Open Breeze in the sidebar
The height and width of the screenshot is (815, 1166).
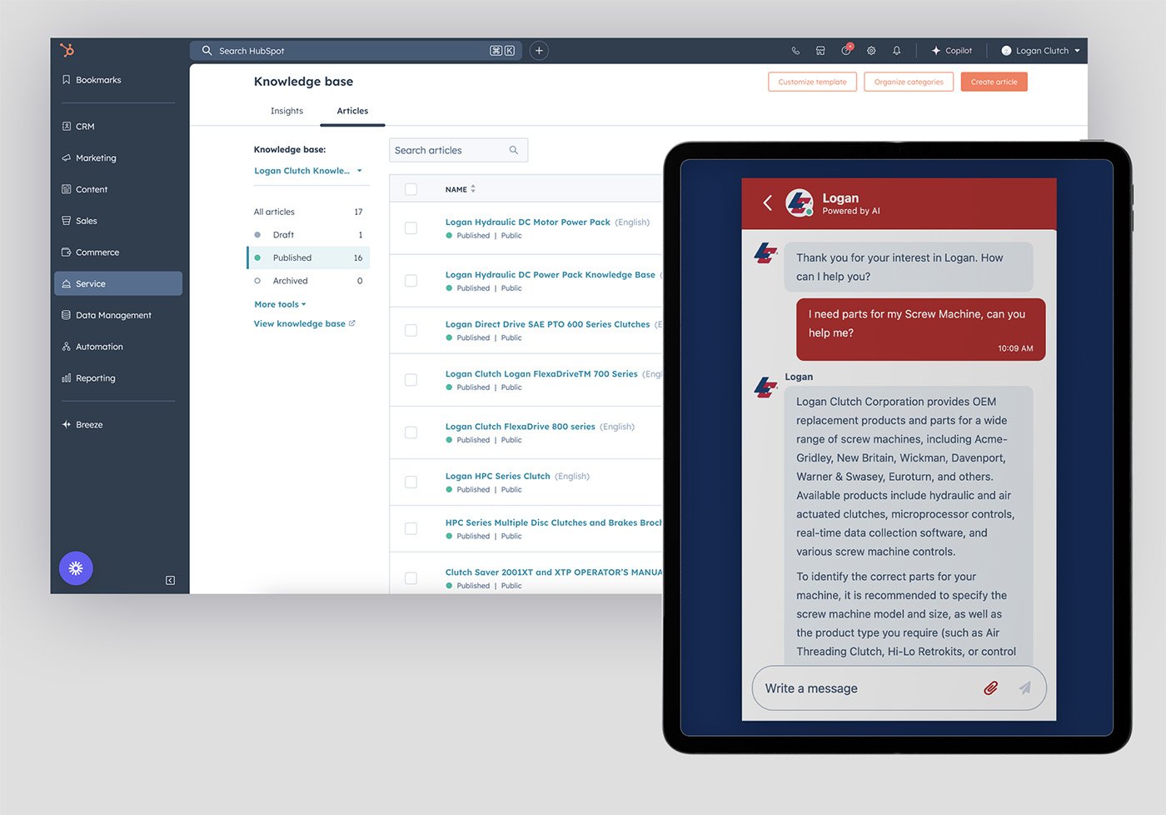tap(82, 425)
